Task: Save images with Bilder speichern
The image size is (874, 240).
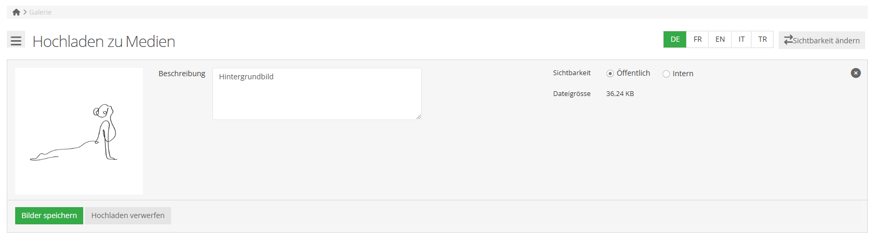Action: pos(49,215)
